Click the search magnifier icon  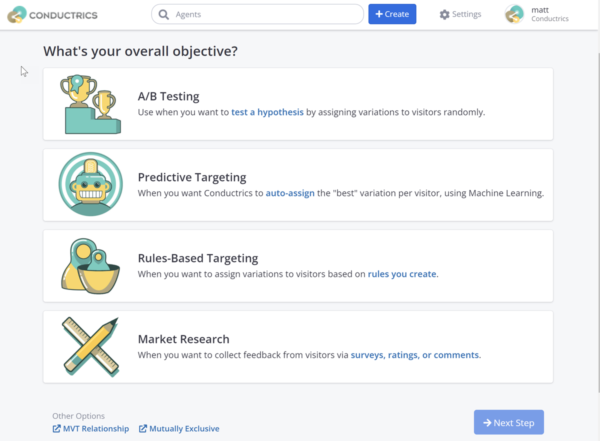163,14
